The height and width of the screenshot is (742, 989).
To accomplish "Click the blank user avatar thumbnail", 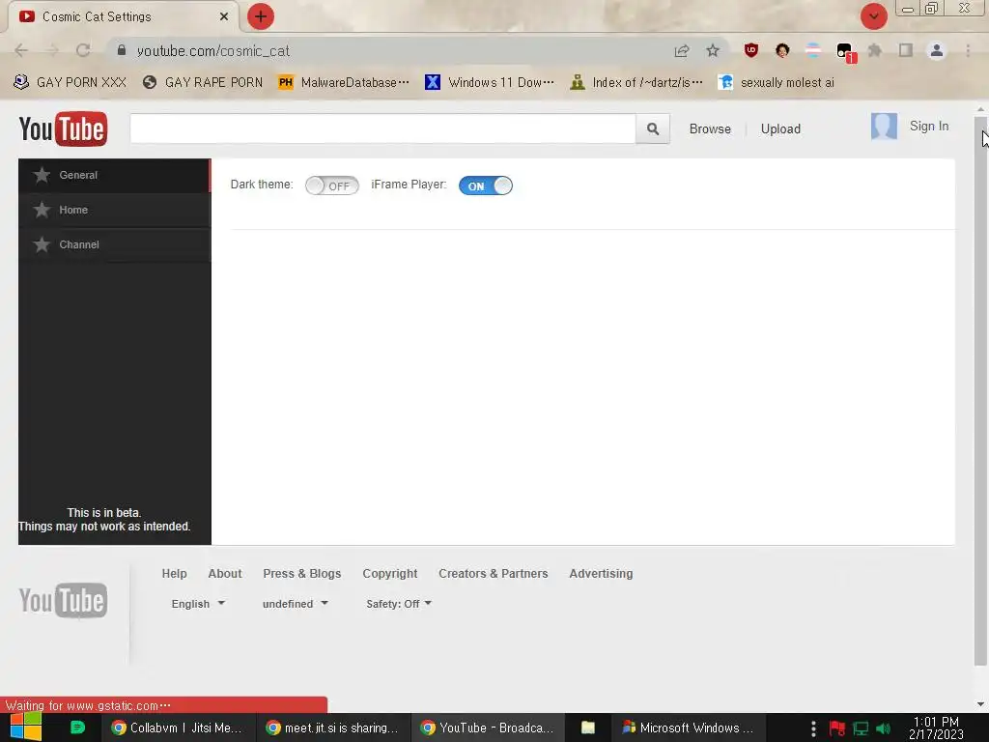I will (884, 127).
